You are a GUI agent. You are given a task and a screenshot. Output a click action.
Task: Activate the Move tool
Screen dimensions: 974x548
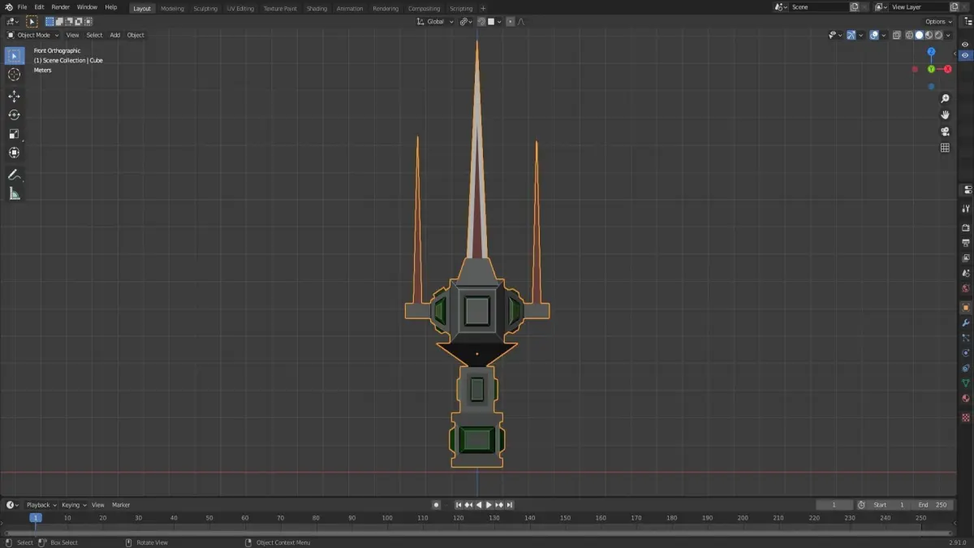pos(14,96)
